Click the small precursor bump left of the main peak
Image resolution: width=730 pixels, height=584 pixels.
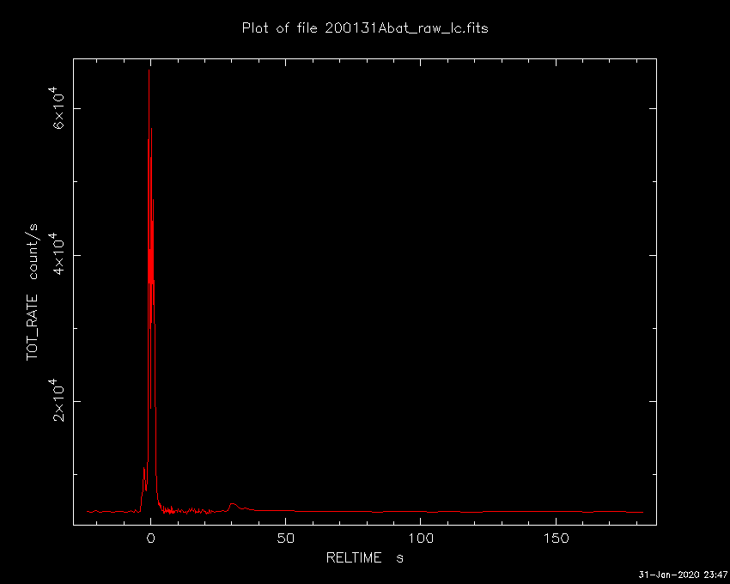tap(144, 469)
